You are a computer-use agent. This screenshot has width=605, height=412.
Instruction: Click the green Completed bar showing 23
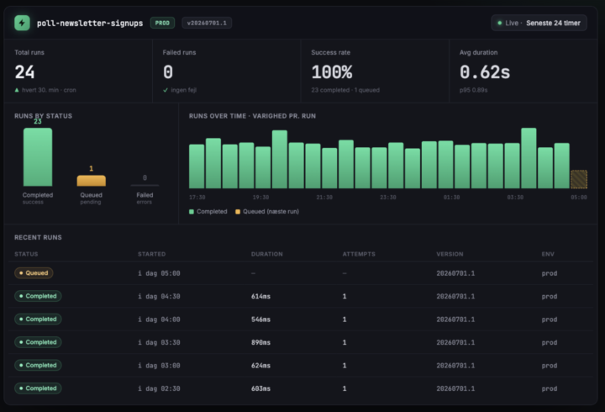(38, 157)
